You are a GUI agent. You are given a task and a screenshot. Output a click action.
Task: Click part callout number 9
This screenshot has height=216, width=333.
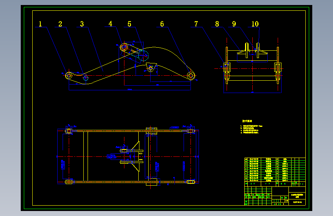tap(234, 24)
